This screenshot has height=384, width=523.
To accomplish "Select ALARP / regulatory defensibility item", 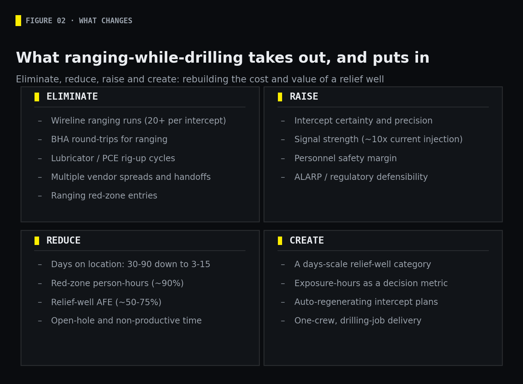I will tap(361, 177).
